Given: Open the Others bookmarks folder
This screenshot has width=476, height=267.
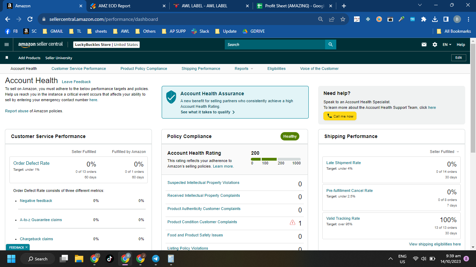Looking at the screenshot, I should tap(145, 31).
